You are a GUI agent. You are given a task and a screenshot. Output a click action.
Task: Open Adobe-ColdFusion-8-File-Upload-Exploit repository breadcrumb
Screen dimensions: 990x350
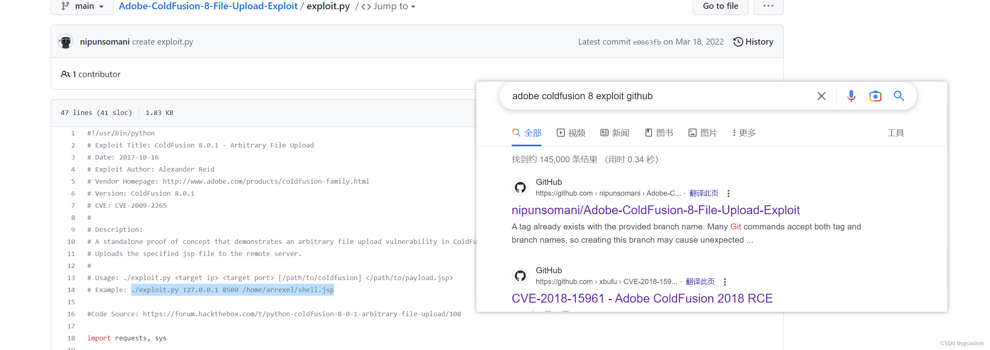[x=208, y=6]
